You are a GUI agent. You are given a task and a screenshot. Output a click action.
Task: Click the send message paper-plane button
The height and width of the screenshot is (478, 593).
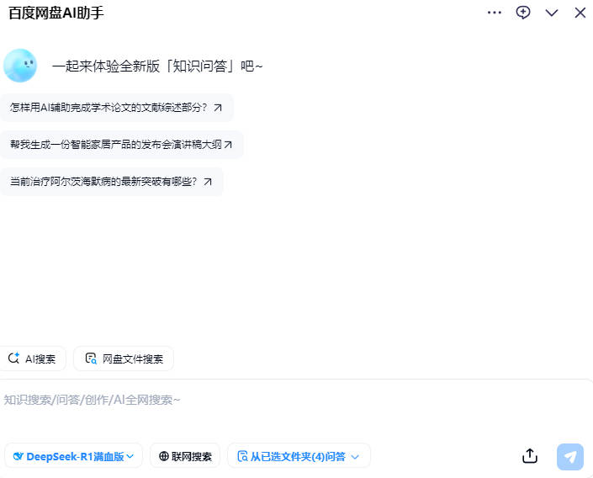pyautogui.click(x=570, y=457)
